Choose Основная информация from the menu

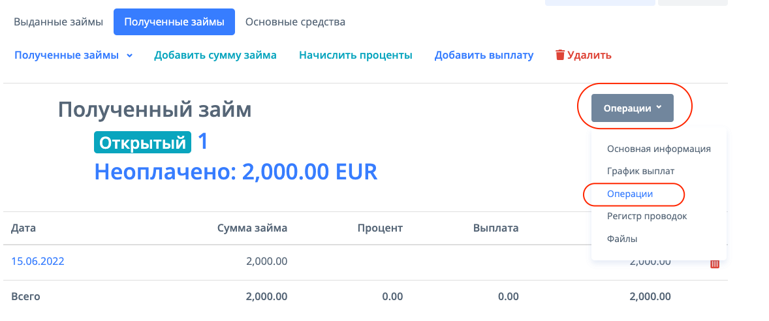(659, 149)
